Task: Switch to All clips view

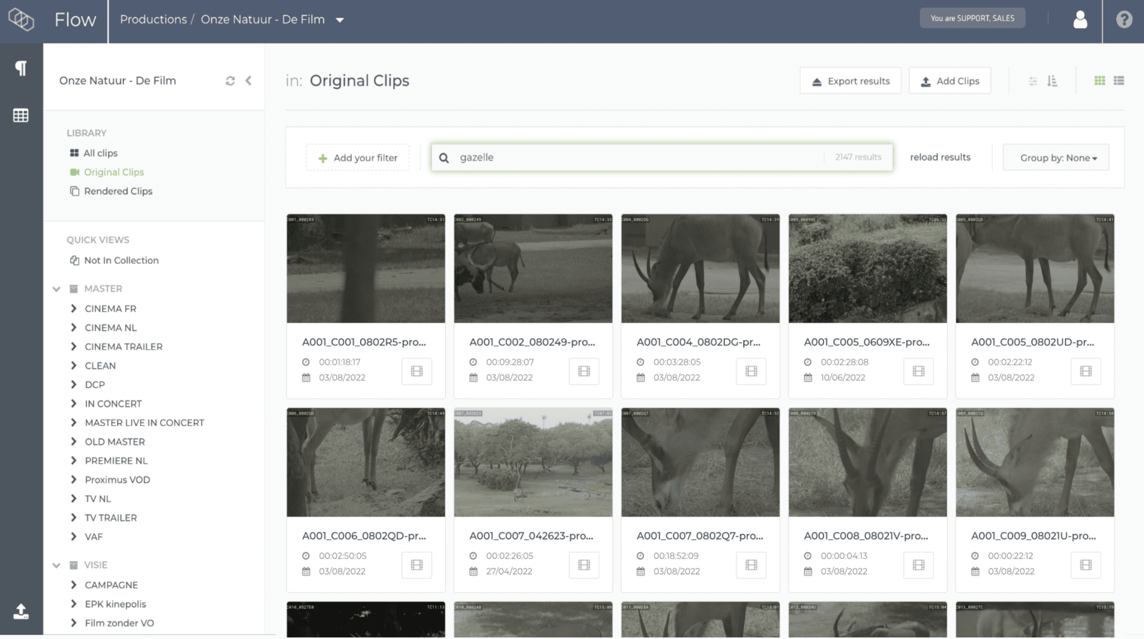Action: tap(101, 152)
